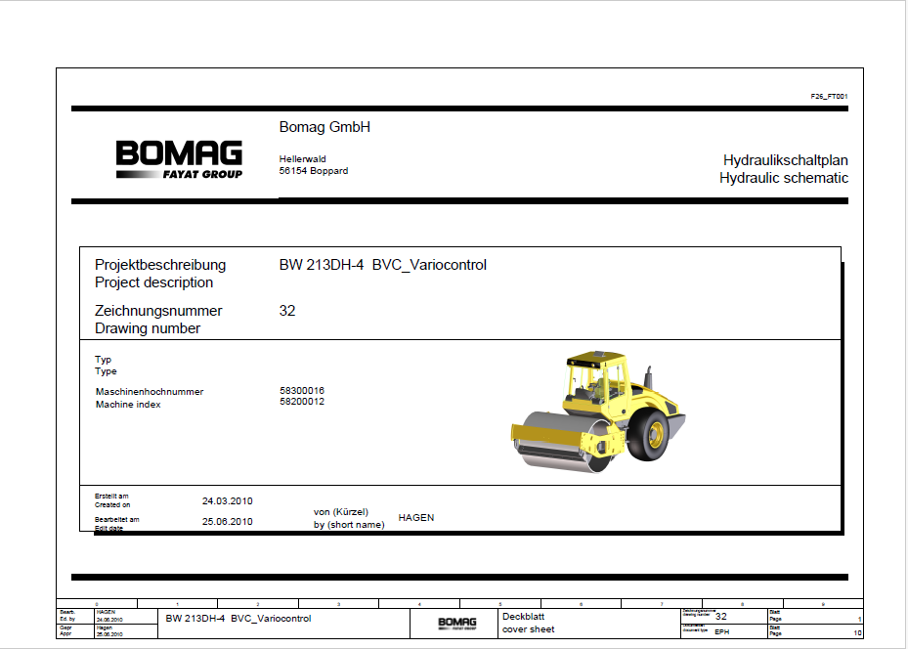Viewport: 908px width, 649px height.
Task: Select the 'Bearbeitet am' label
Action: click(117, 520)
